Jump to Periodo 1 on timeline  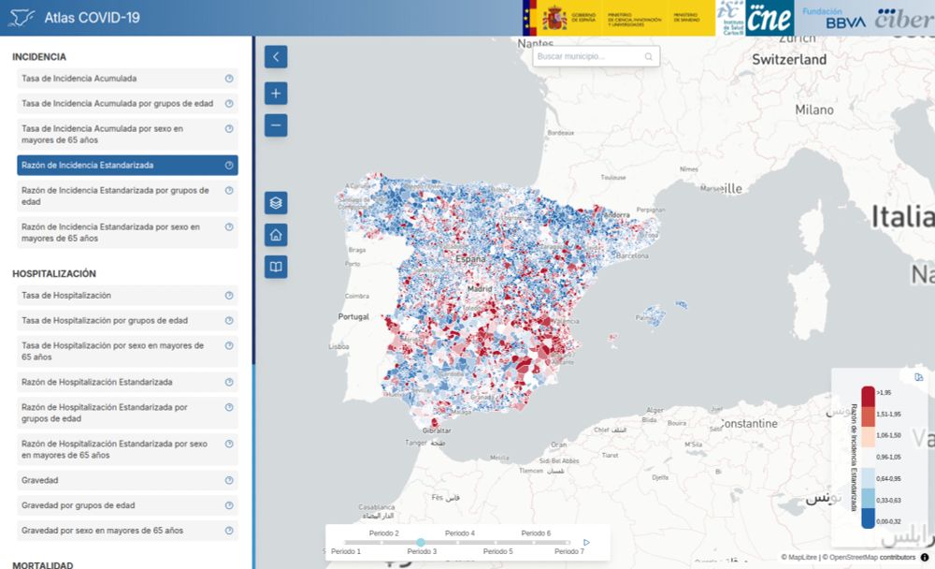pyautogui.click(x=346, y=551)
